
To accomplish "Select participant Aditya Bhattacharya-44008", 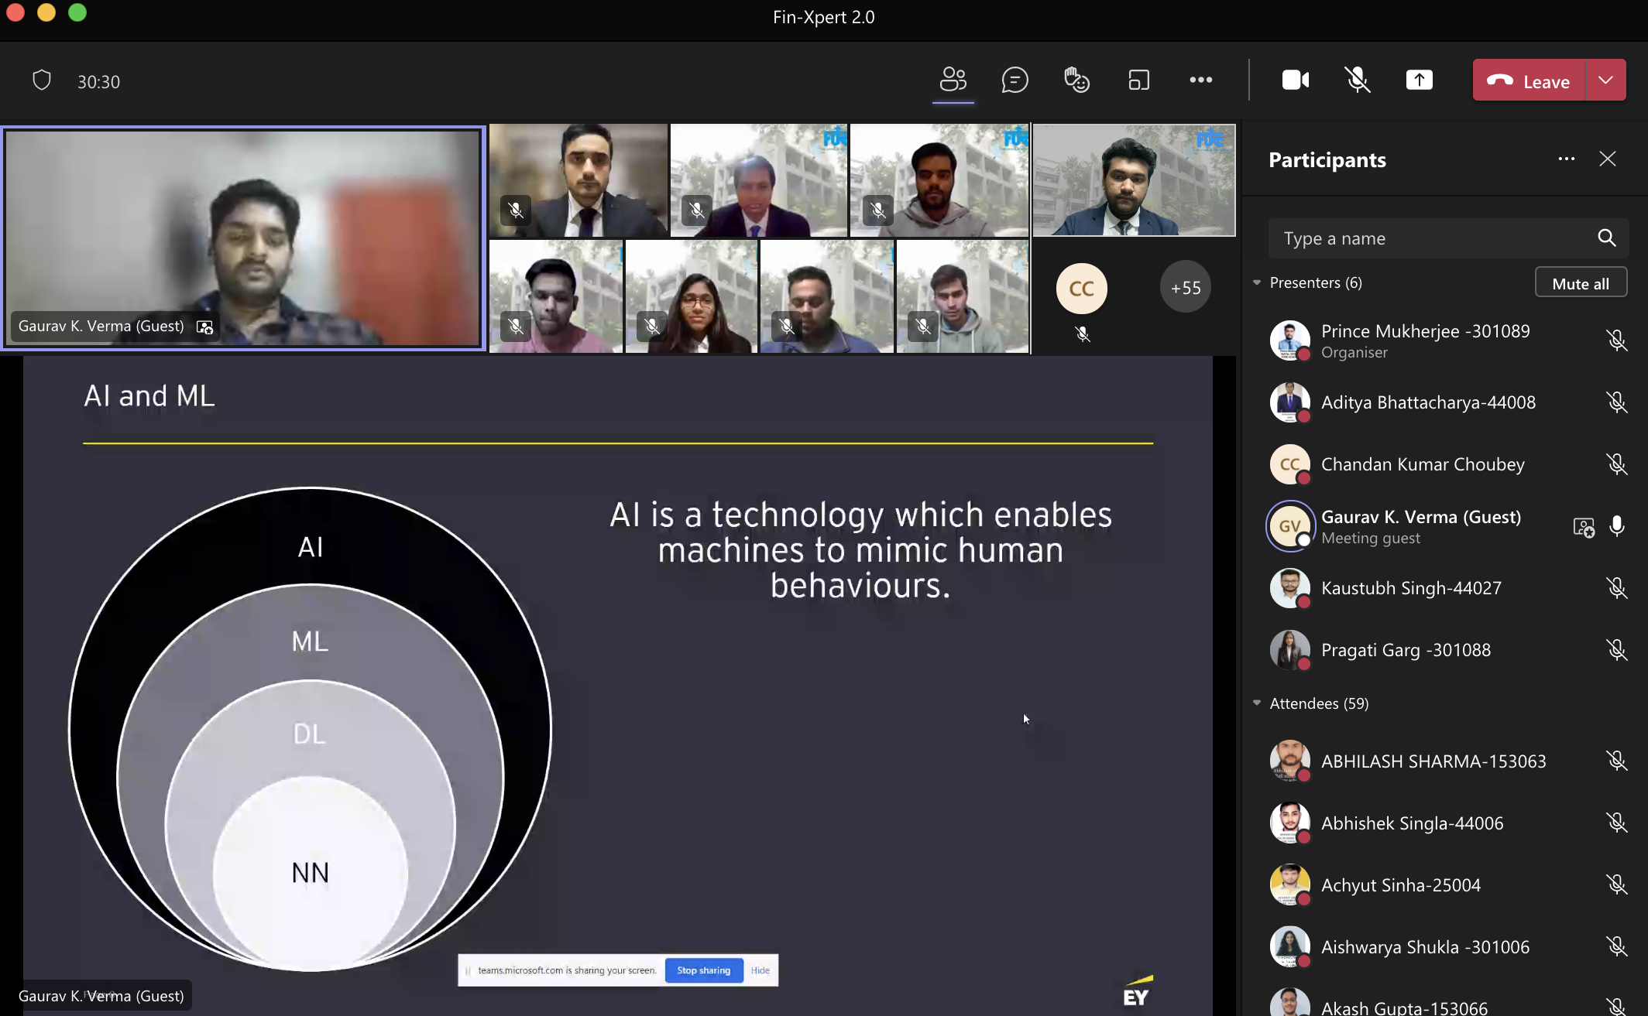I will [1445, 402].
